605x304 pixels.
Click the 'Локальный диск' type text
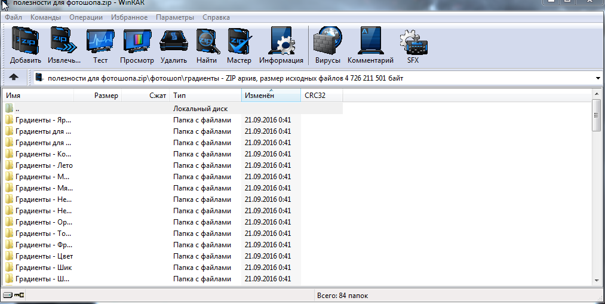tap(200, 109)
